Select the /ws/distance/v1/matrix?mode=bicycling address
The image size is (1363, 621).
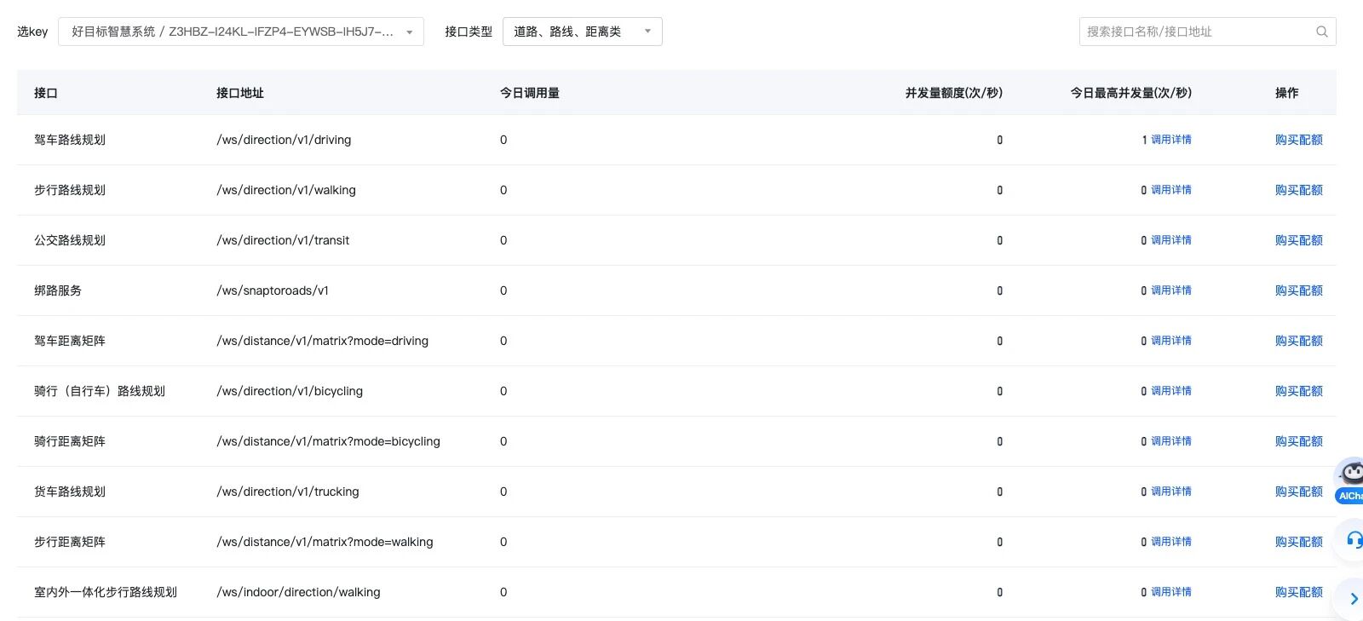[x=328, y=441]
